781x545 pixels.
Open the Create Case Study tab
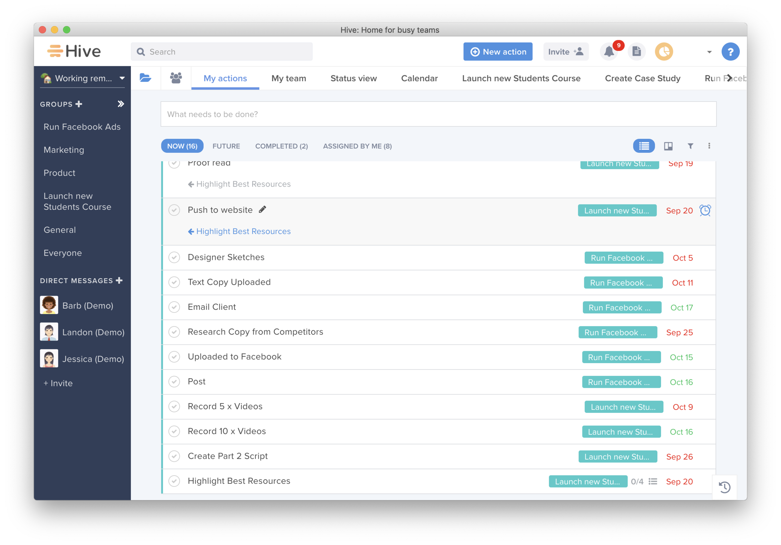[x=643, y=78]
